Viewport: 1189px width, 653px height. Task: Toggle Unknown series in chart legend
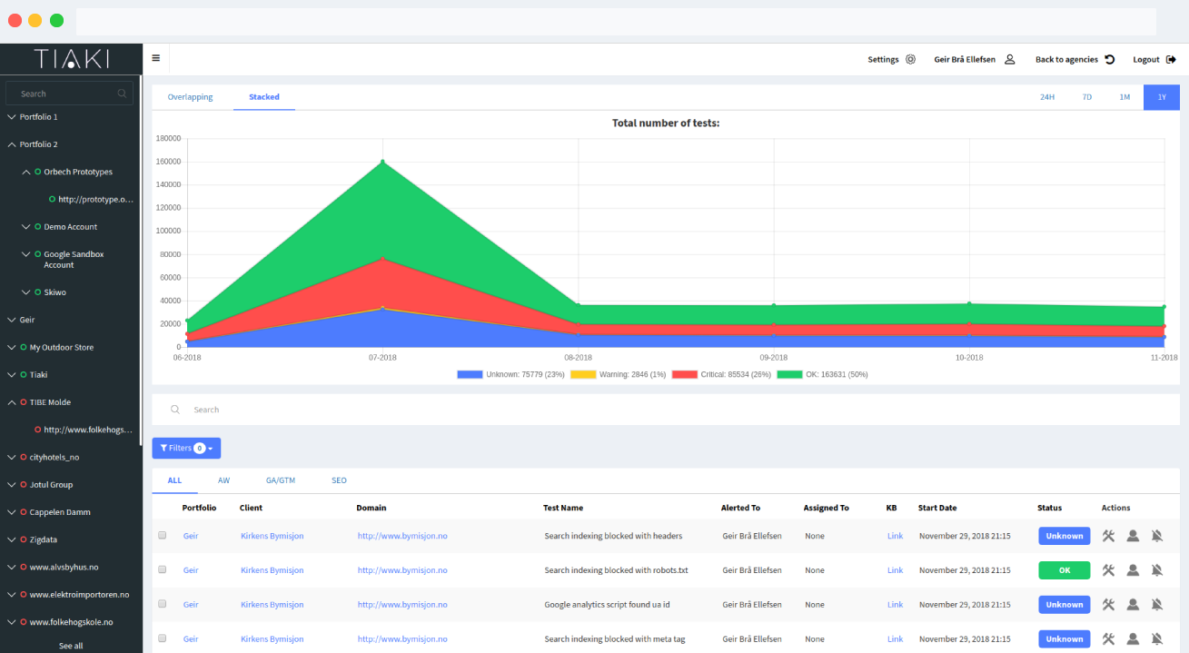(x=510, y=374)
